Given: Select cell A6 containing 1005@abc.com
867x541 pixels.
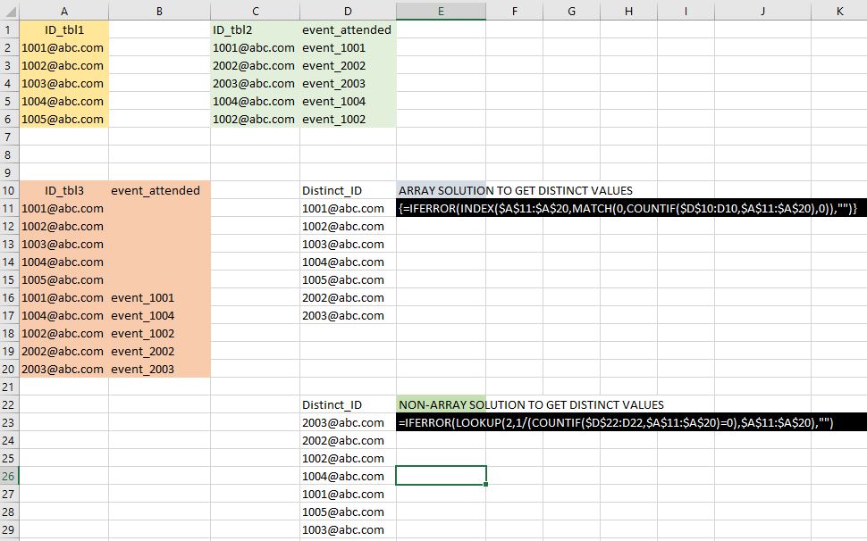Looking at the screenshot, I should (x=64, y=120).
